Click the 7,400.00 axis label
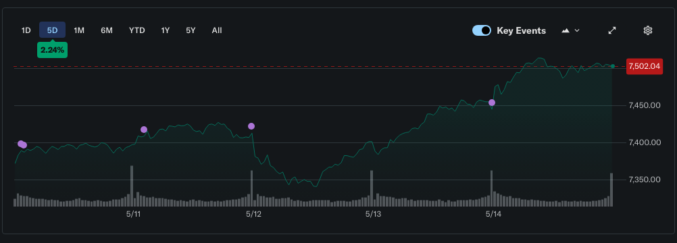Viewport: 677px width, 243px height. pos(645,142)
